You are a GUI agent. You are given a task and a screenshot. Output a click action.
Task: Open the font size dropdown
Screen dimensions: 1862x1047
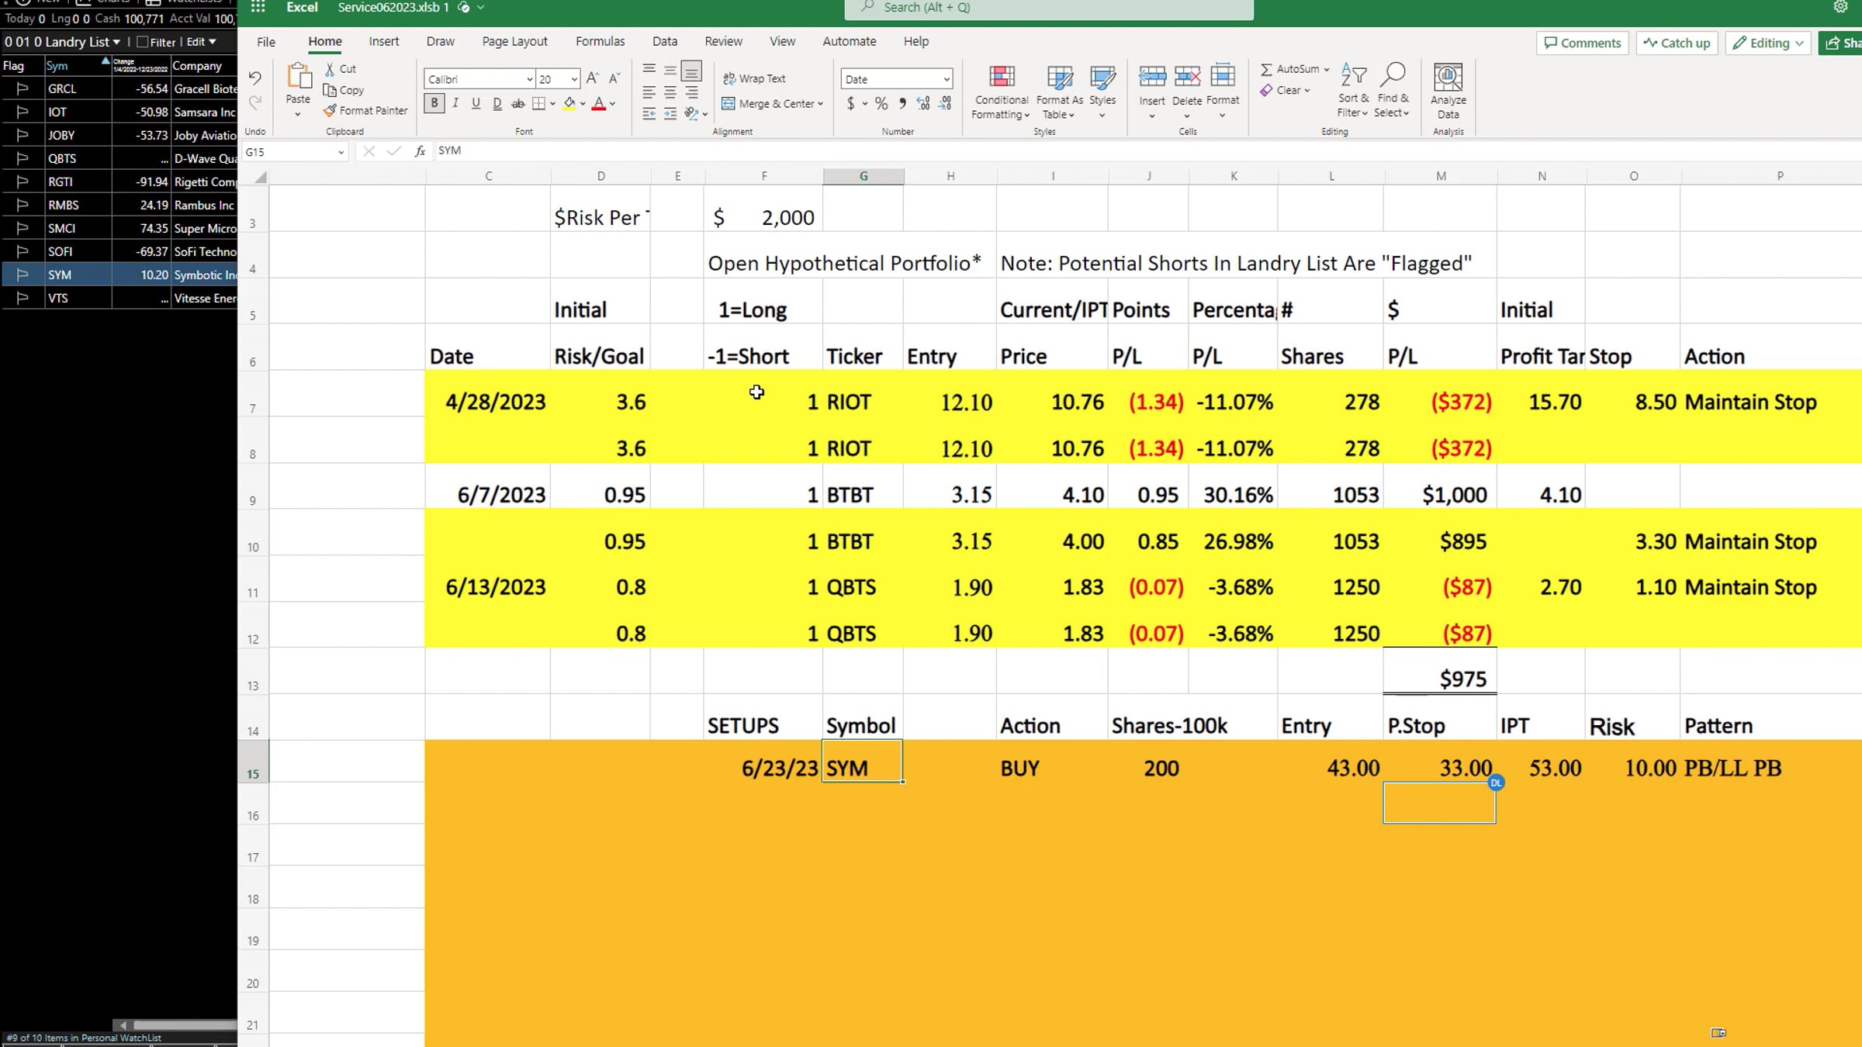(574, 79)
